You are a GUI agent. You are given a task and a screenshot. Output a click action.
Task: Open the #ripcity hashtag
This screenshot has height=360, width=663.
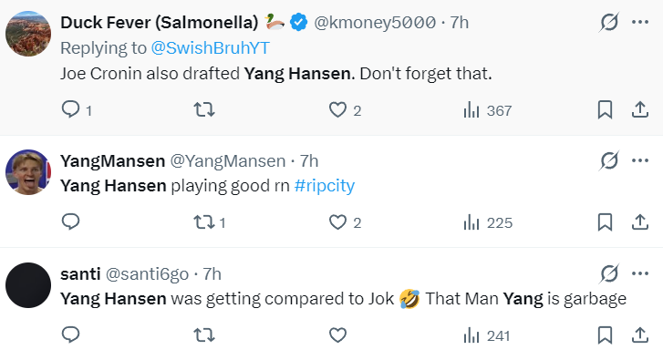coord(325,186)
